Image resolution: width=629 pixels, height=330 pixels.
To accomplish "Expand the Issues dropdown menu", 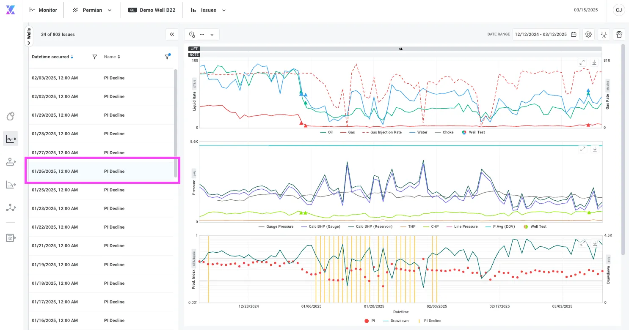I will click(x=208, y=10).
